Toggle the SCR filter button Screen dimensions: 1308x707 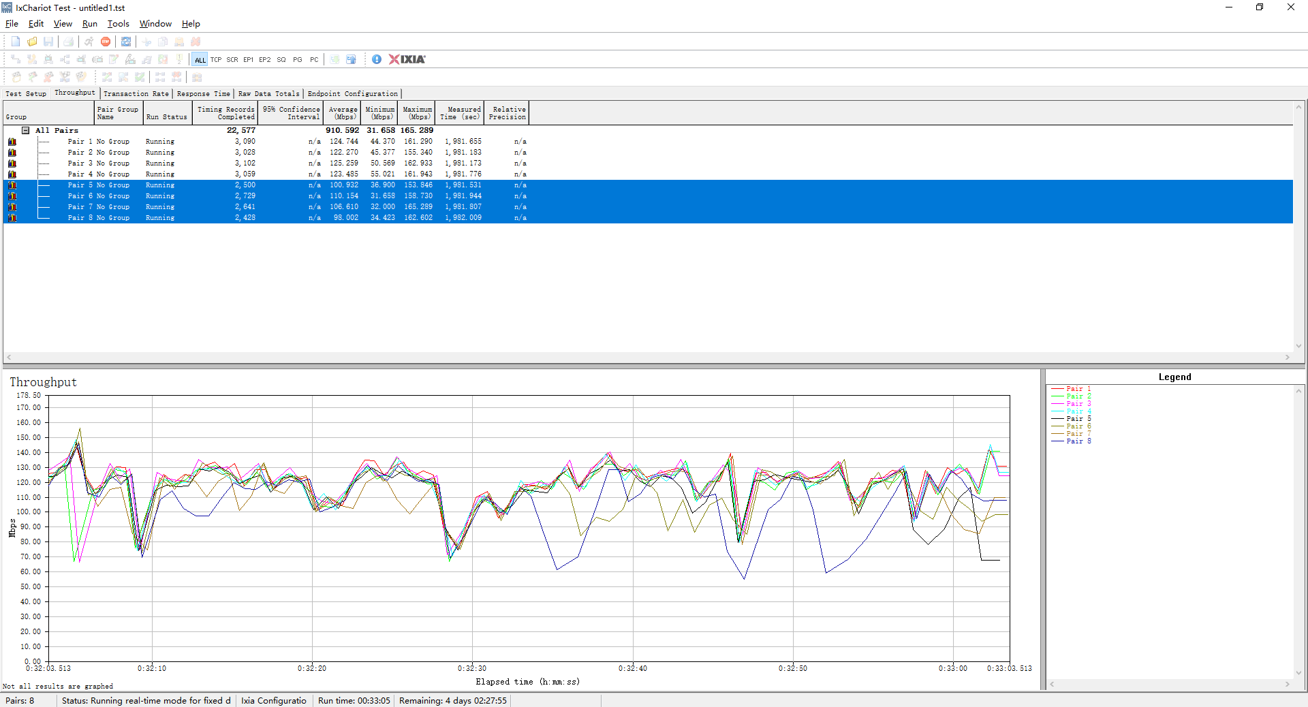[x=232, y=59]
